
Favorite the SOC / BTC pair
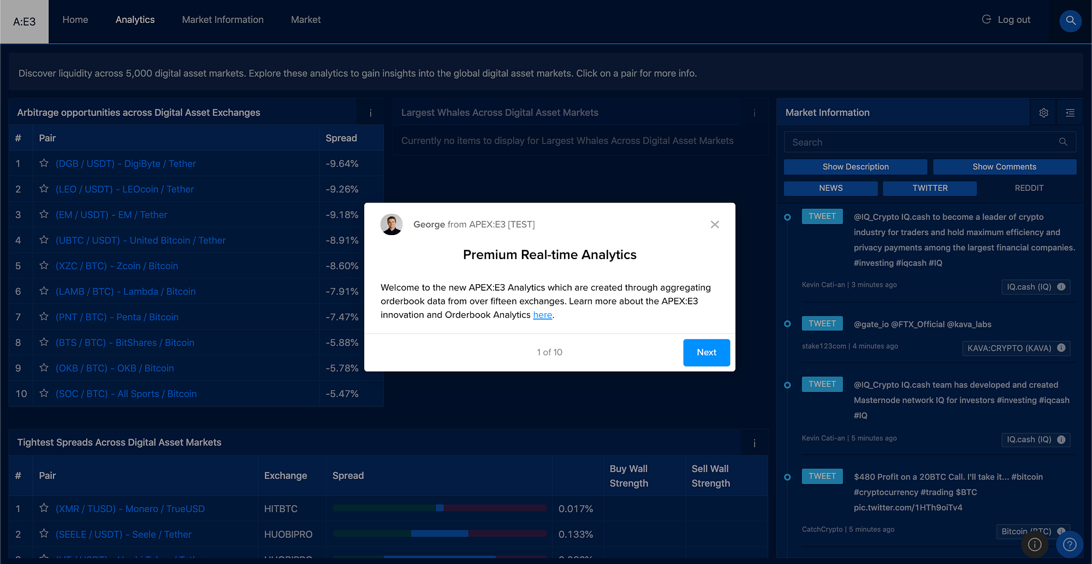[44, 393]
